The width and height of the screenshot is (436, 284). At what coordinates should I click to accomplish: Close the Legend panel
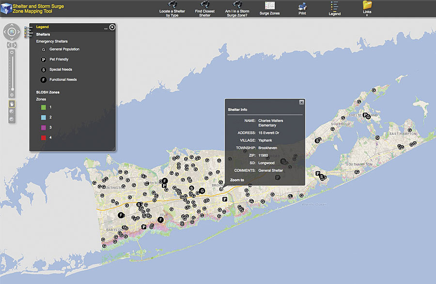pyautogui.click(x=112, y=27)
